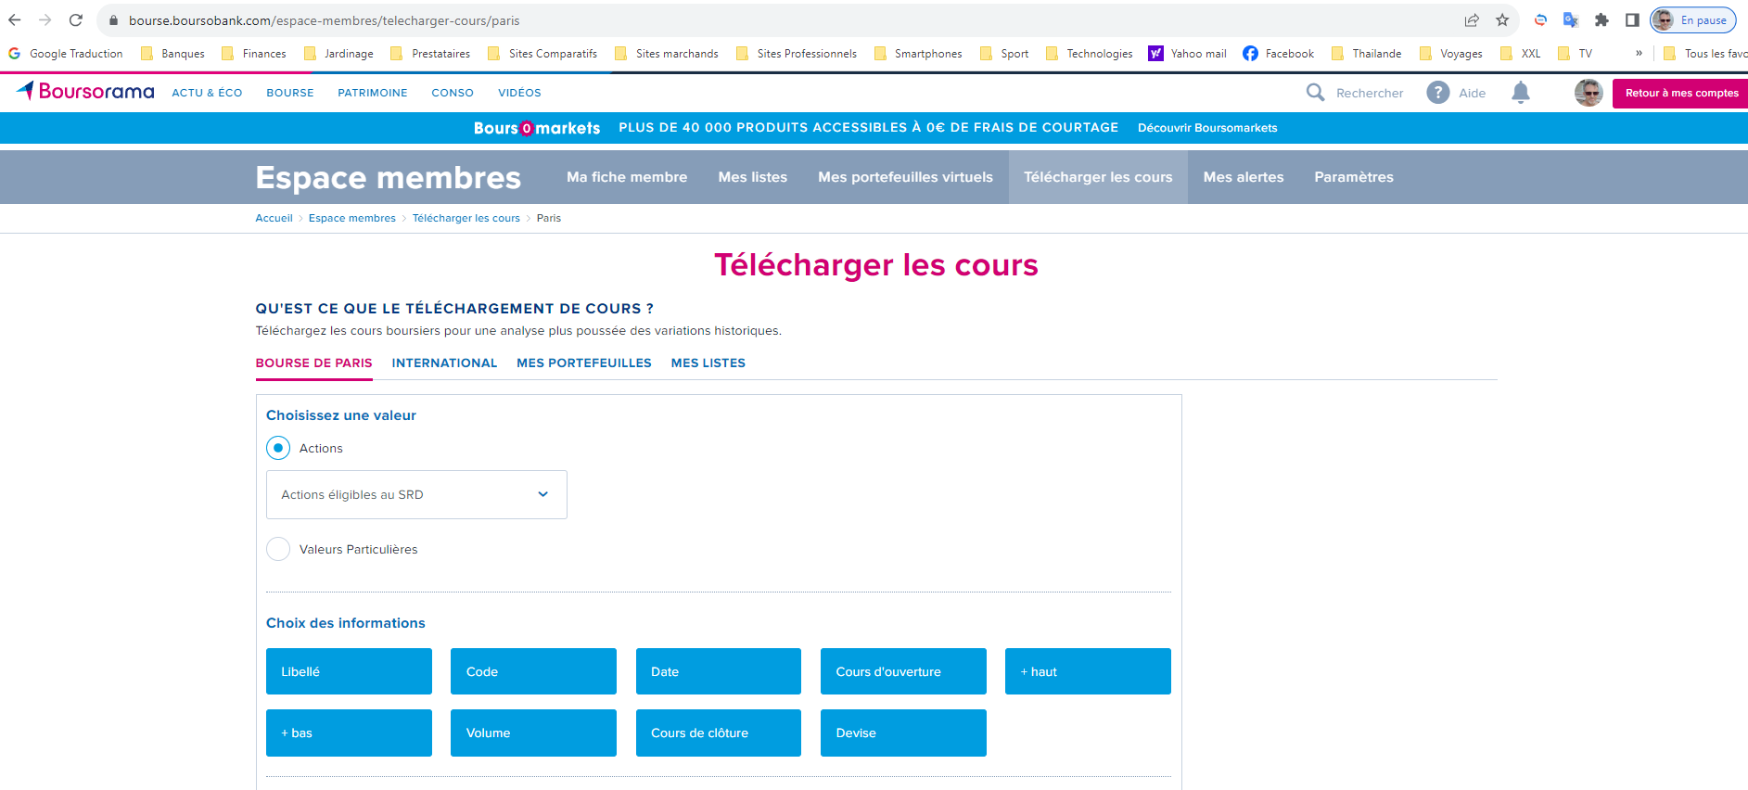Open the browser extensions puzzle icon
The image size is (1748, 790).
coord(1601,20)
